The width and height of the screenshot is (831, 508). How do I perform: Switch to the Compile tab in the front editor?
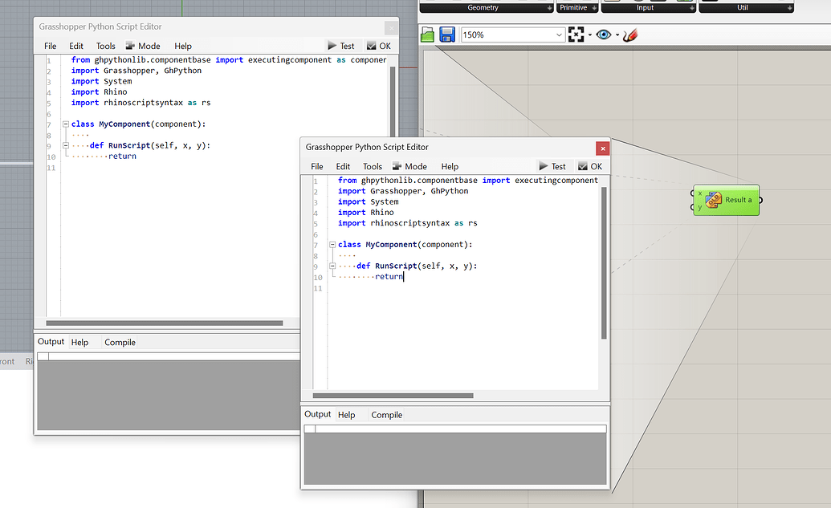[386, 415]
